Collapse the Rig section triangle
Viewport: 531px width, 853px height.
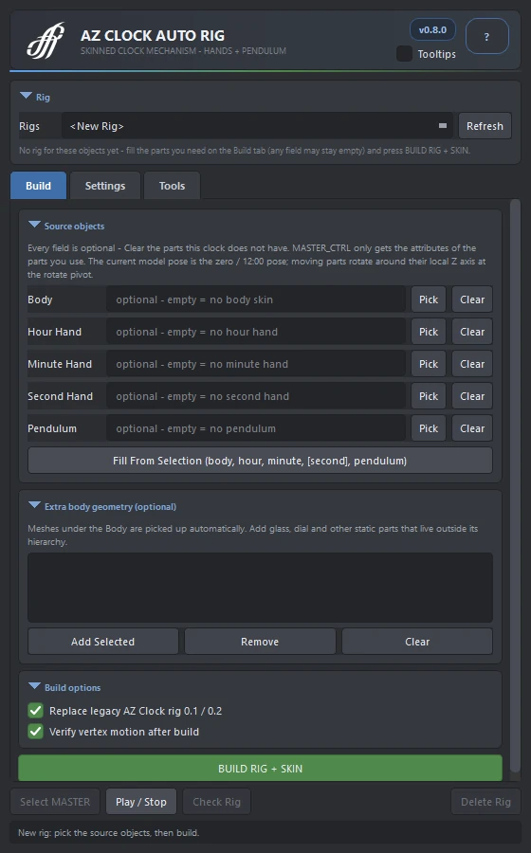point(26,96)
